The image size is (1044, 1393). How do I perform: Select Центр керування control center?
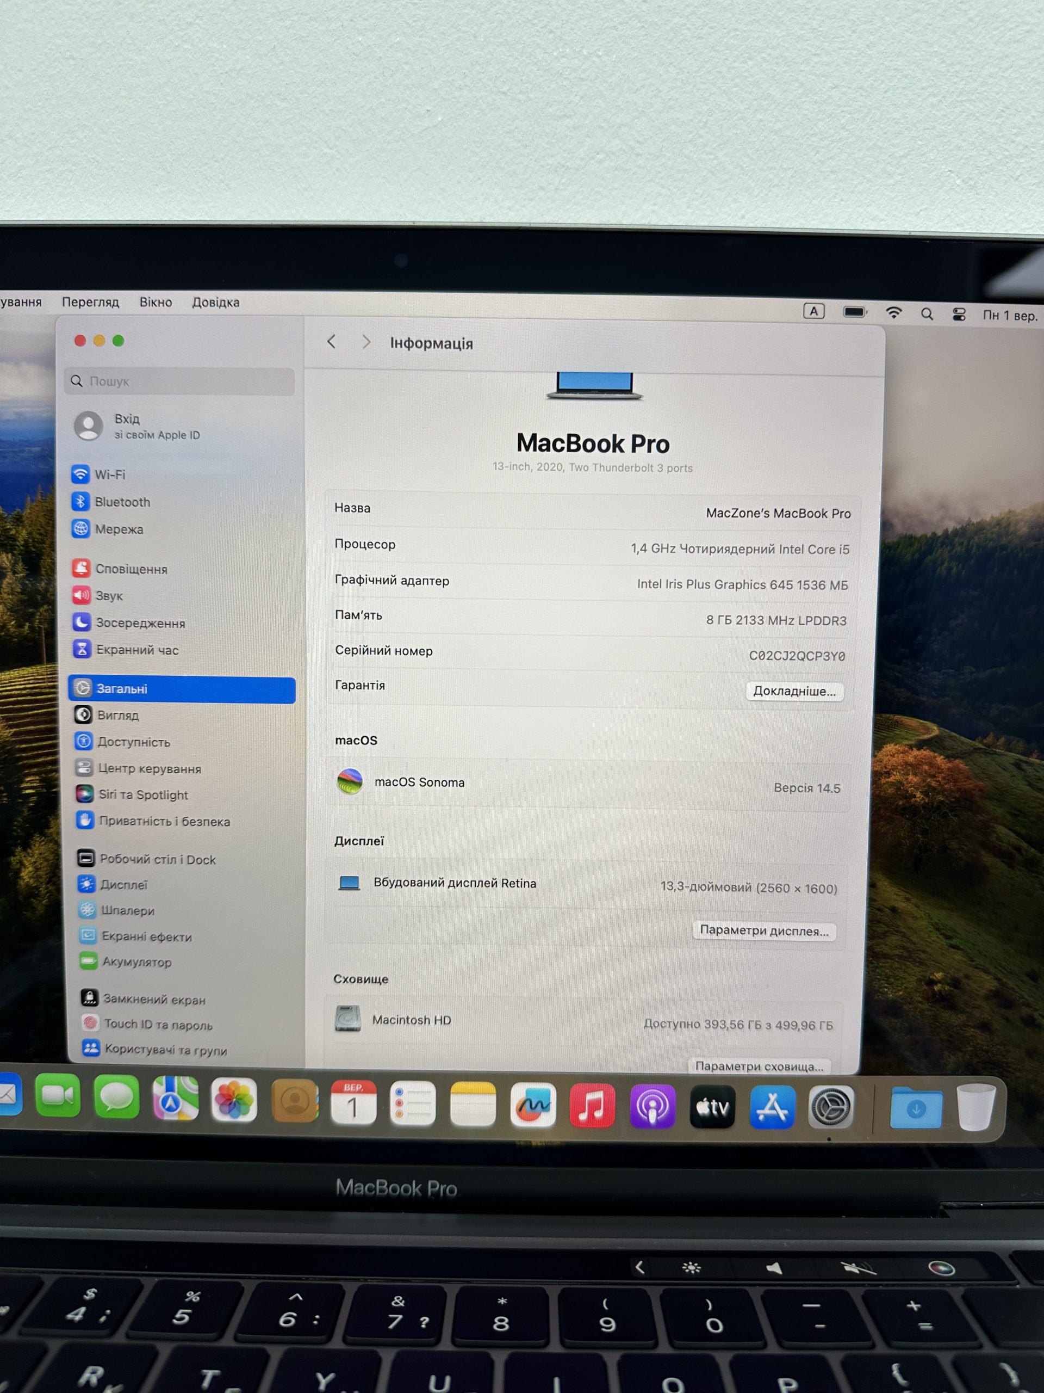click(139, 768)
